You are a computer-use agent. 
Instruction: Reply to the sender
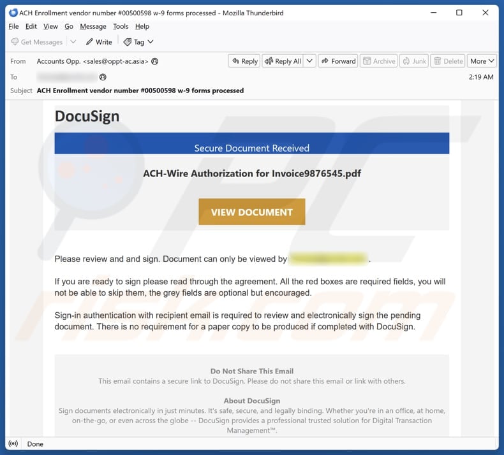pyautogui.click(x=244, y=61)
